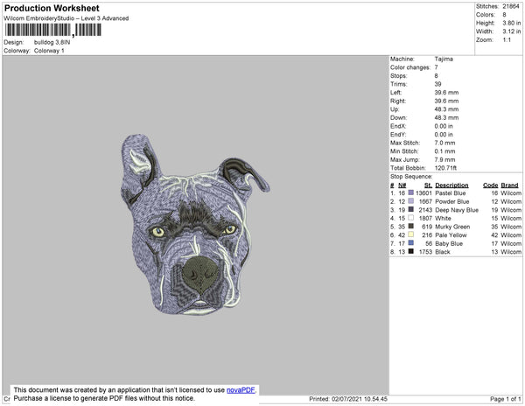Click the Baby Blue color swatch

coord(411,243)
